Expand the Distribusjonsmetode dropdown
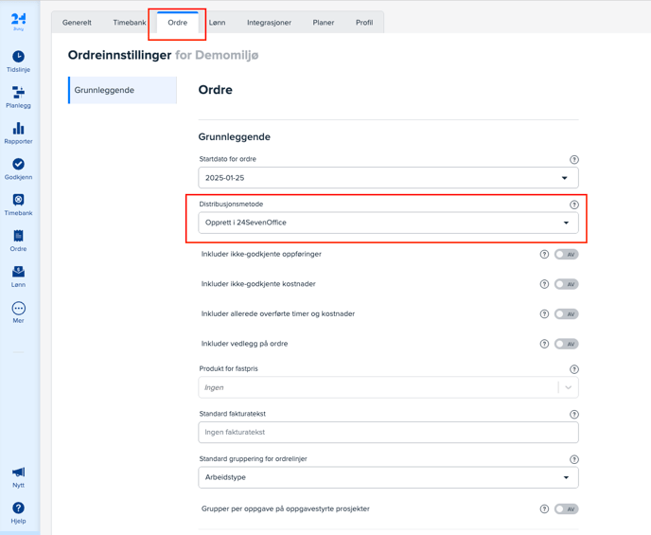 click(388, 223)
